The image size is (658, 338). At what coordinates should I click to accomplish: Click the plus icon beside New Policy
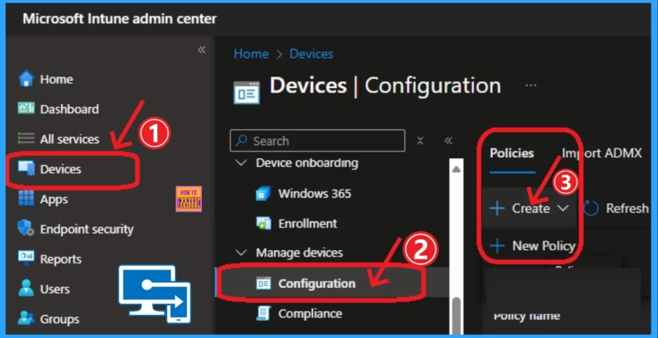pyautogui.click(x=497, y=246)
